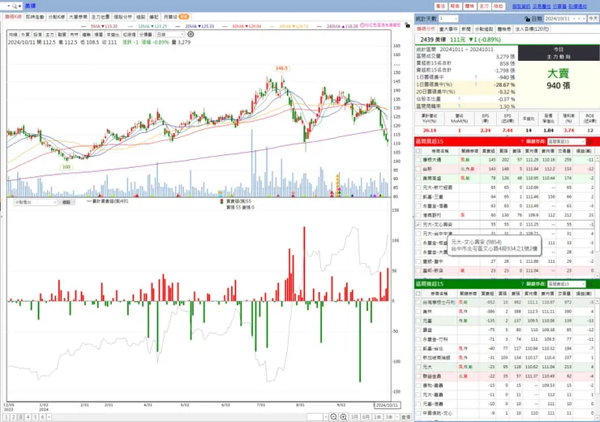Click the 個股資訊 blue link at top right

[x=521, y=6]
